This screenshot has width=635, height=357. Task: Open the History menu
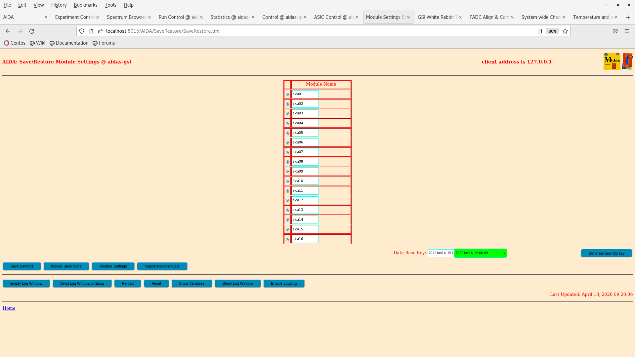(x=59, y=5)
